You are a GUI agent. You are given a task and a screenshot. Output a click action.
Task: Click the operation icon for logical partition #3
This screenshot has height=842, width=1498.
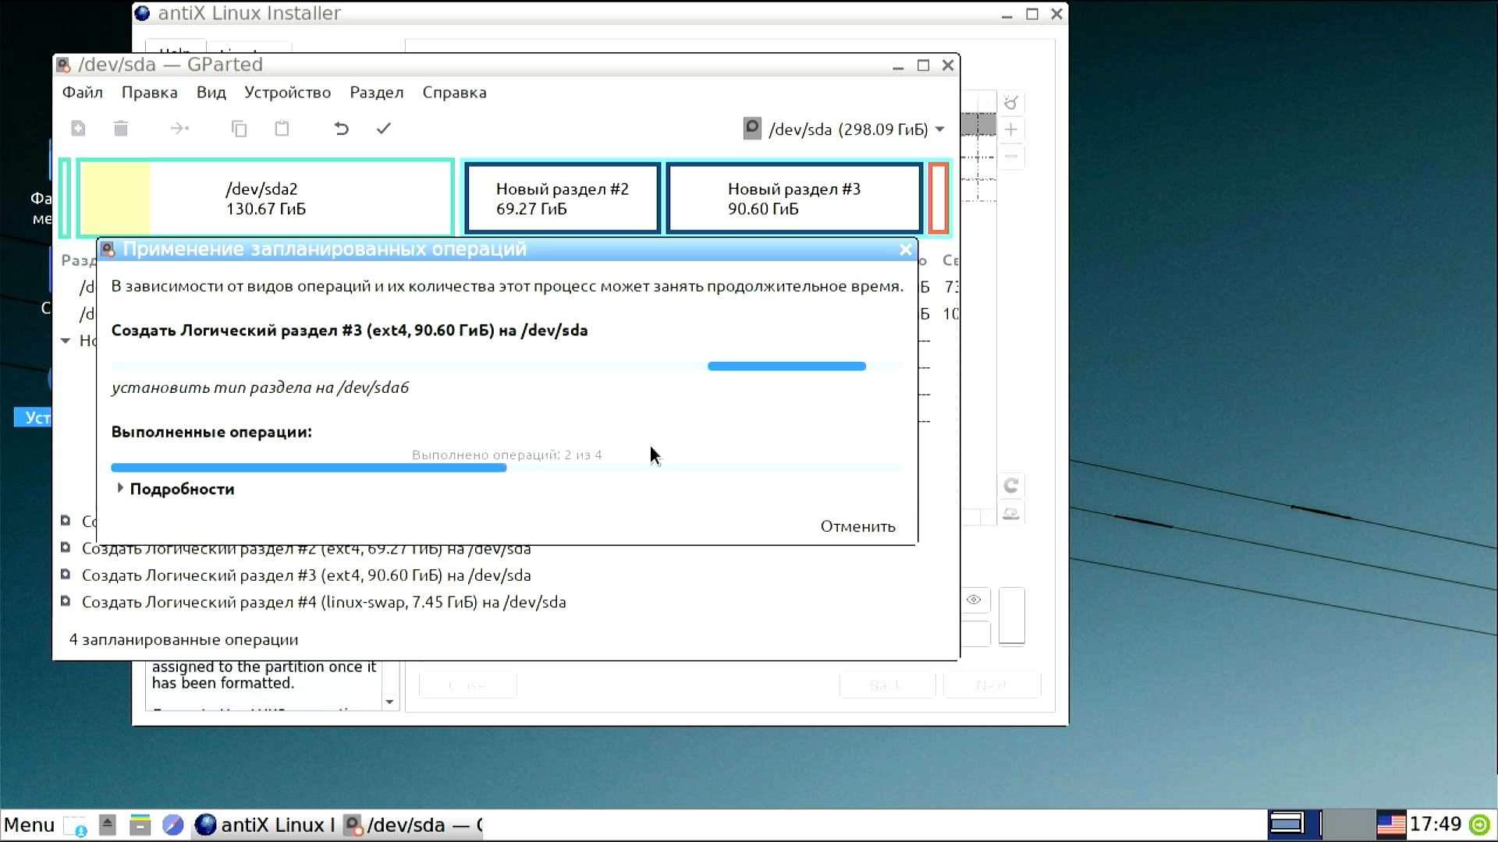[x=66, y=575]
